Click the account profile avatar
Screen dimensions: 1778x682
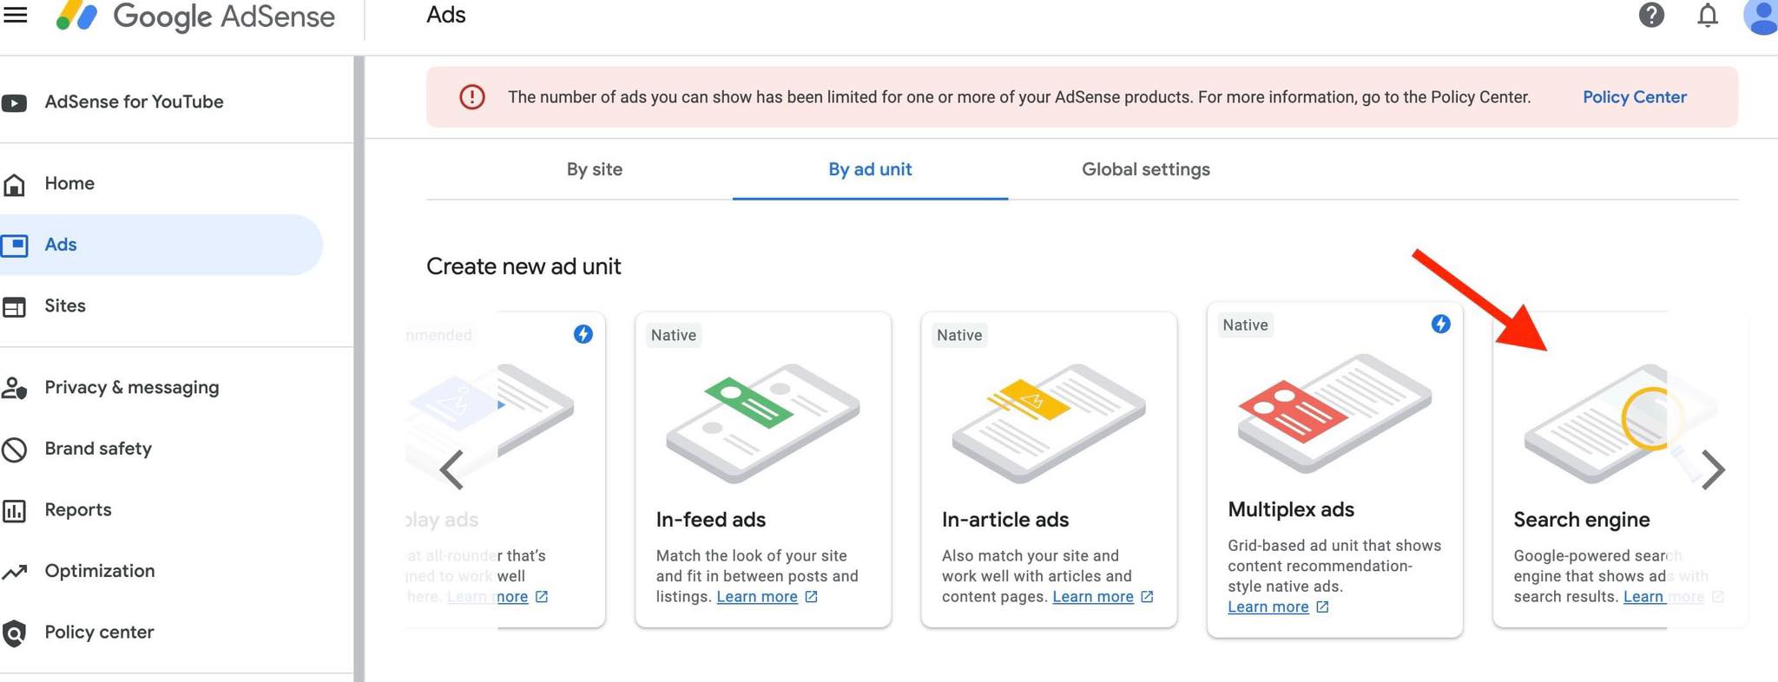click(x=1761, y=16)
